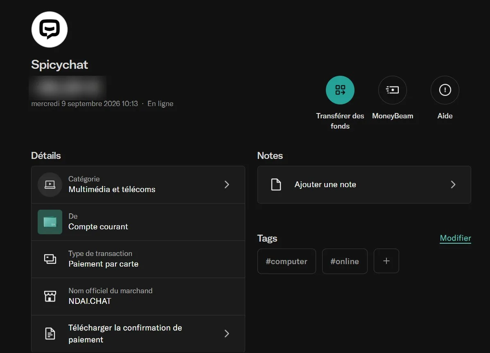Click the merchant storefront icon
This screenshot has height=353, width=490.
tap(50, 296)
